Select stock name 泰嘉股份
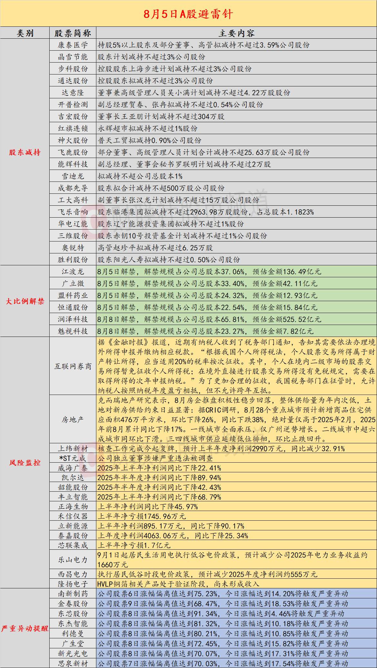This screenshot has height=668, width=377. (x=73, y=535)
